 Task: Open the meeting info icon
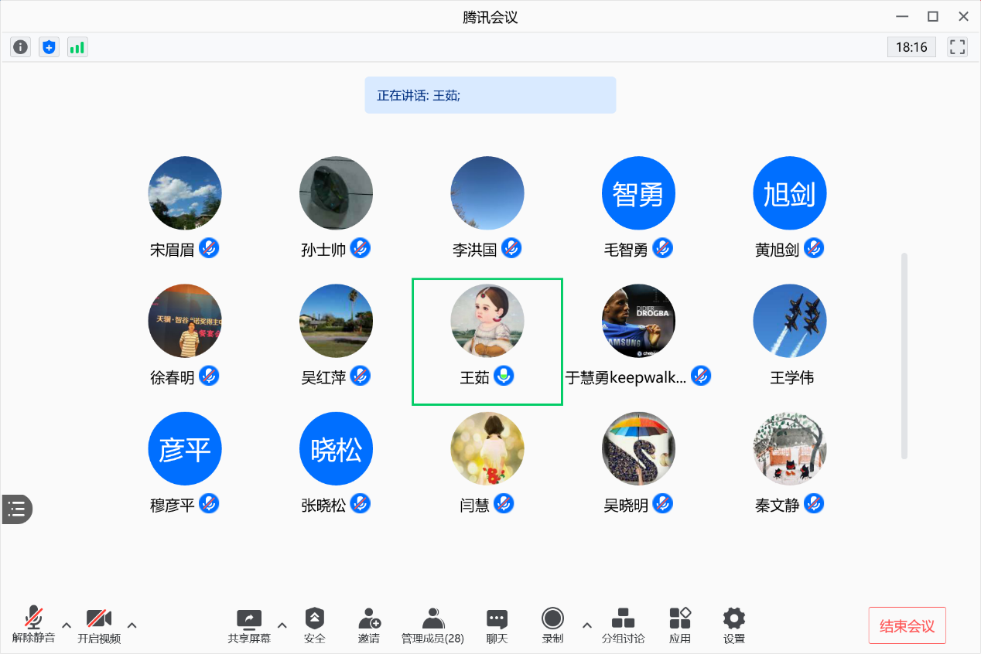click(20, 47)
